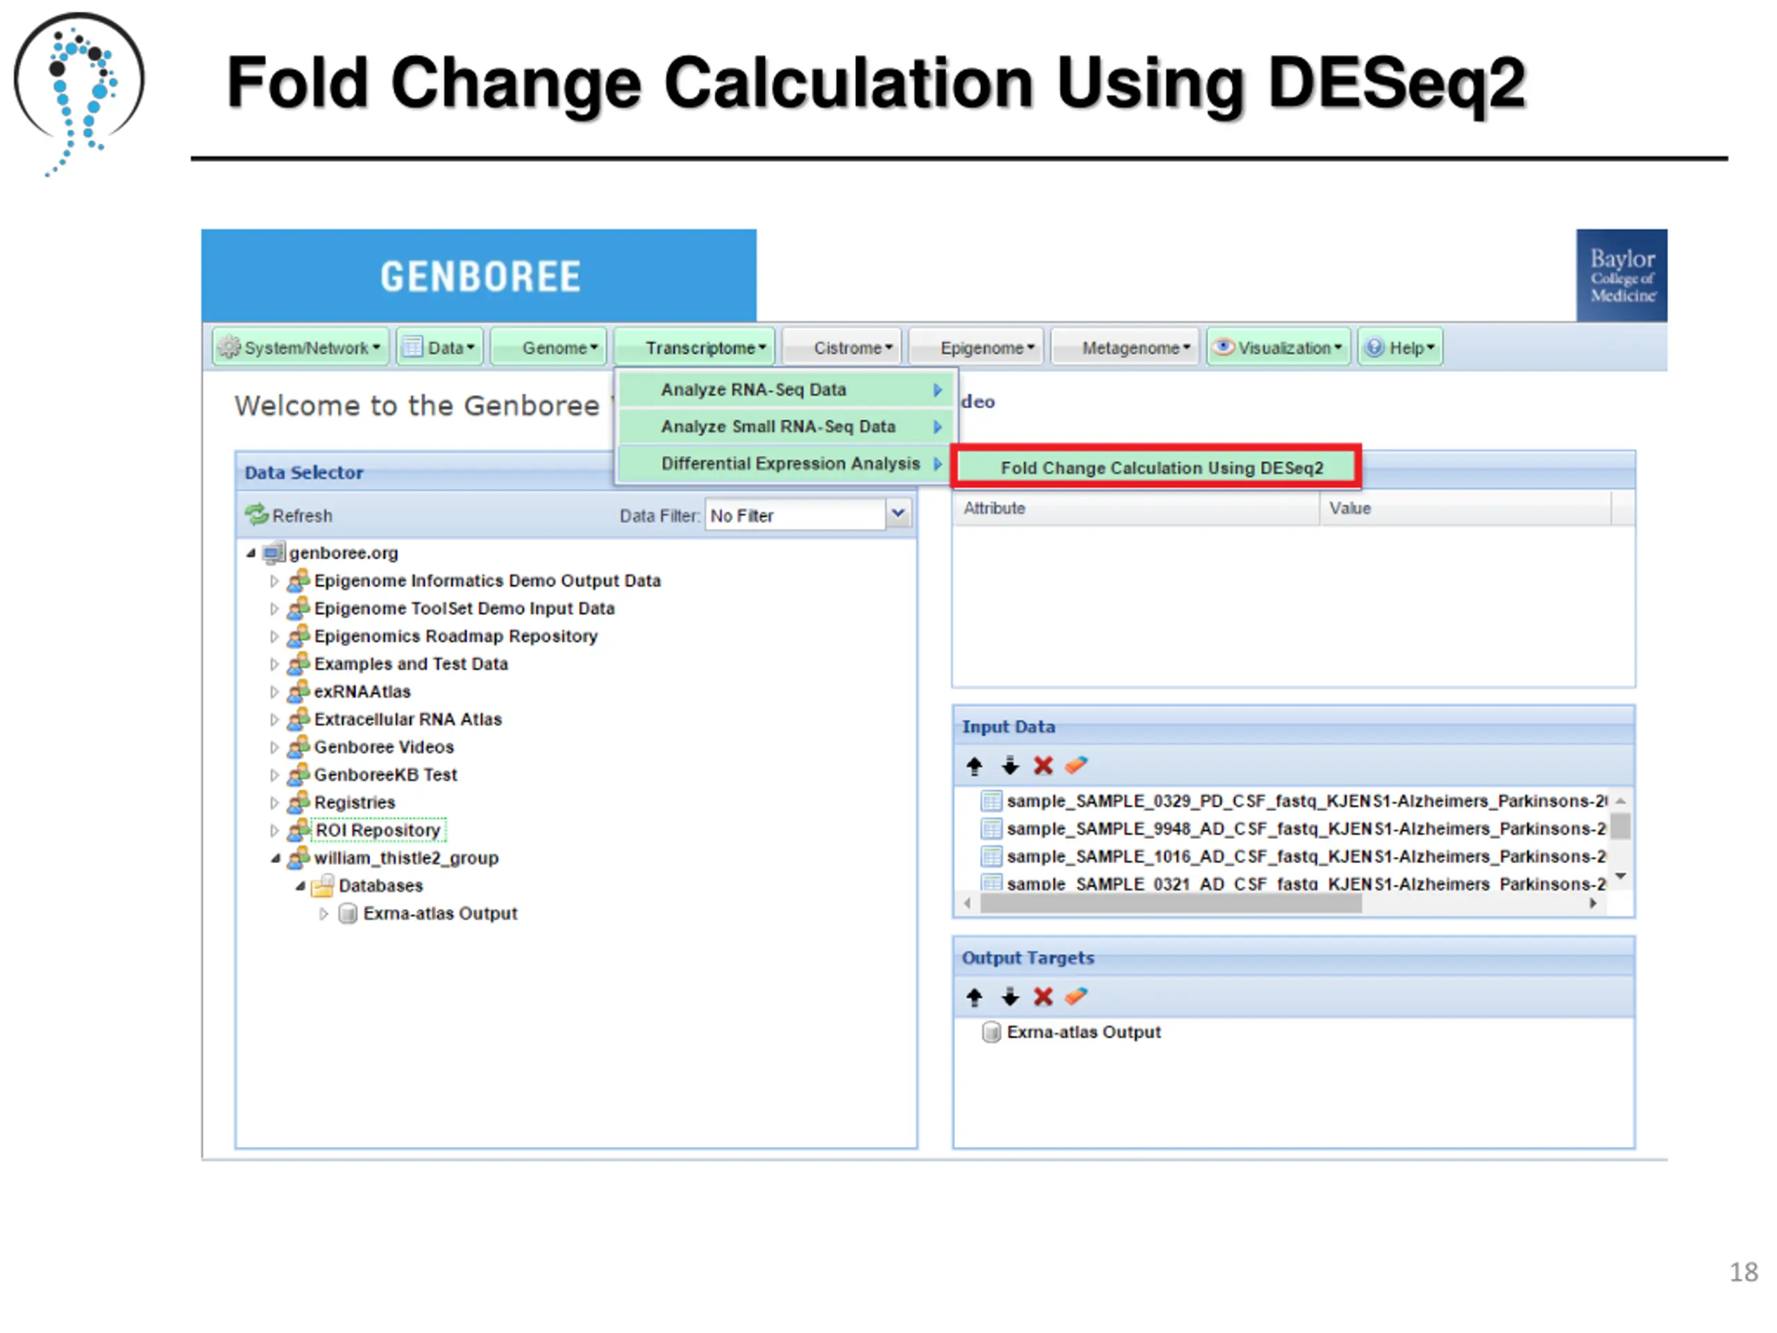The image size is (1777, 1333).
Task: Expand the exRNAAtlas group node
Action: 275,691
